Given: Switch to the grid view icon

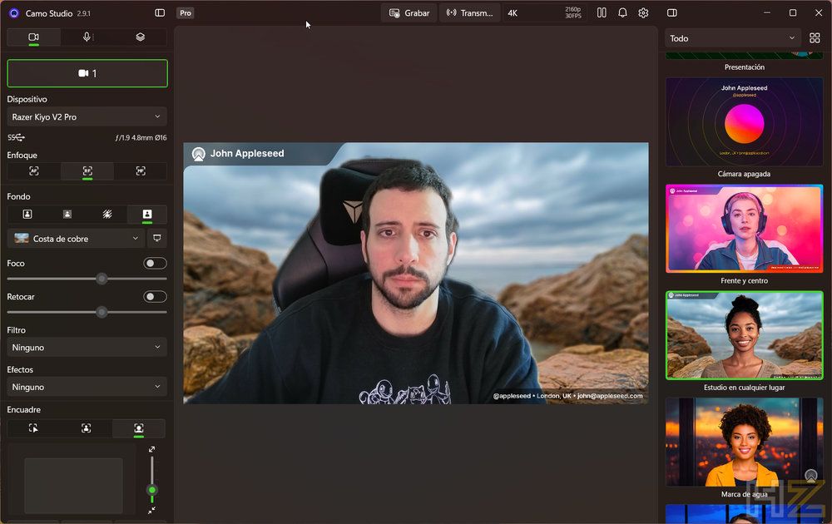Looking at the screenshot, I should click(x=815, y=38).
